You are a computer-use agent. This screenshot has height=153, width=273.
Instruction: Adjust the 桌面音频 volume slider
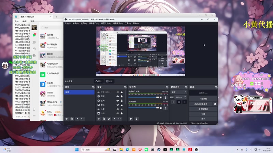pyautogui.click(x=144, y=108)
